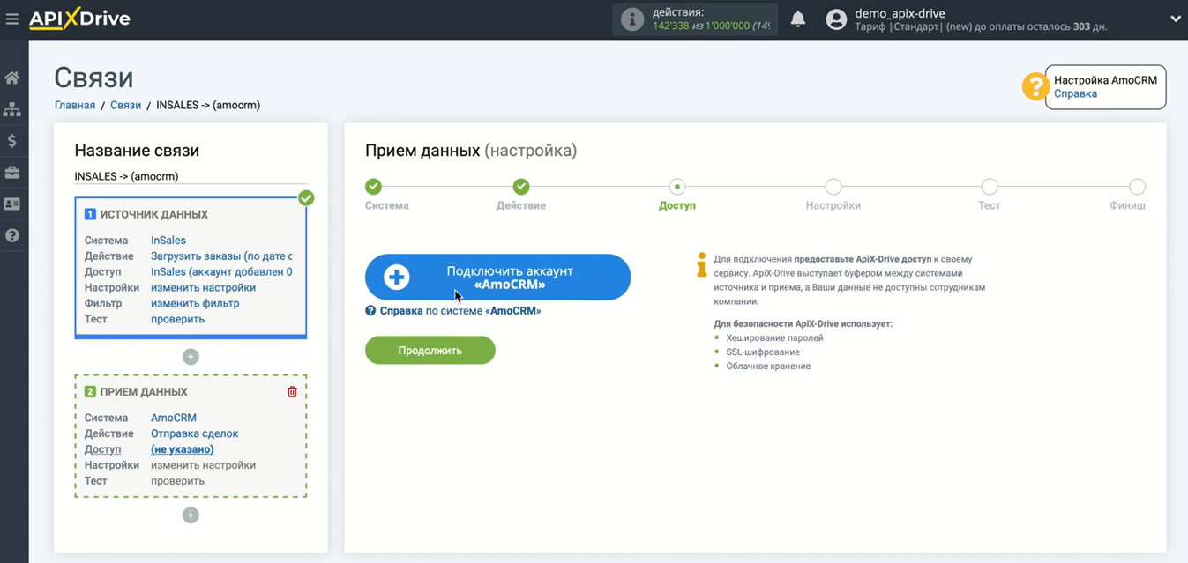The image size is (1188, 563).
Task: Click the Продолжить button
Action: (430, 350)
